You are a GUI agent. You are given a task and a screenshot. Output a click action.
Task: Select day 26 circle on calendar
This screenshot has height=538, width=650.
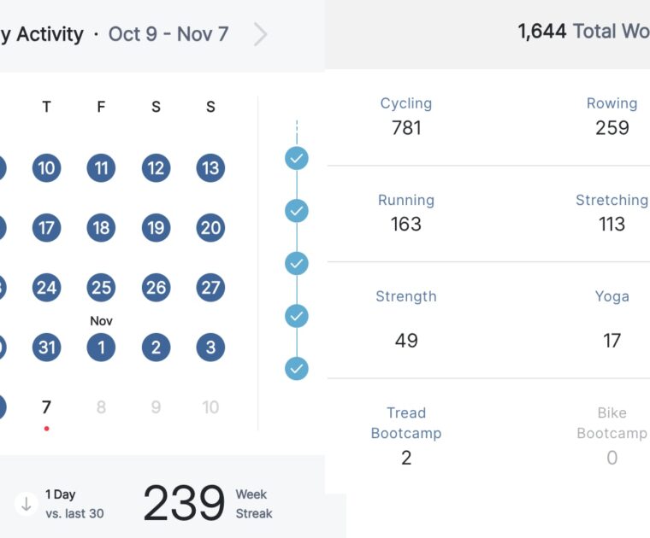156,288
